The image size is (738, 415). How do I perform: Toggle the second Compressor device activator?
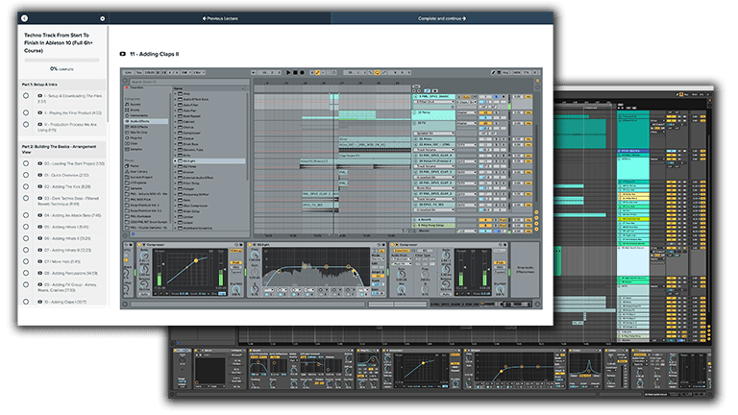(x=394, y=245)
